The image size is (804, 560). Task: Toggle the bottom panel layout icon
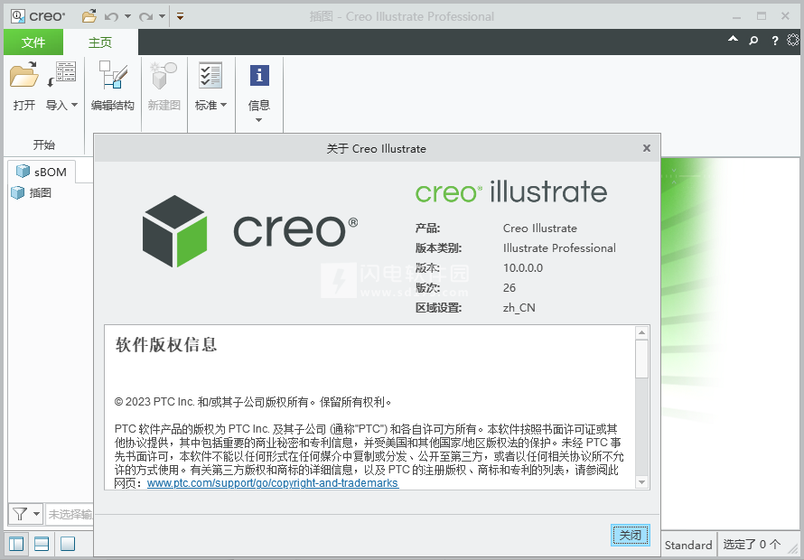coord(42,544)
